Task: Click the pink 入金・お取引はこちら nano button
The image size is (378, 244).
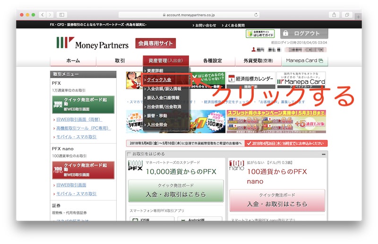Action: click(x=277, y=200)
